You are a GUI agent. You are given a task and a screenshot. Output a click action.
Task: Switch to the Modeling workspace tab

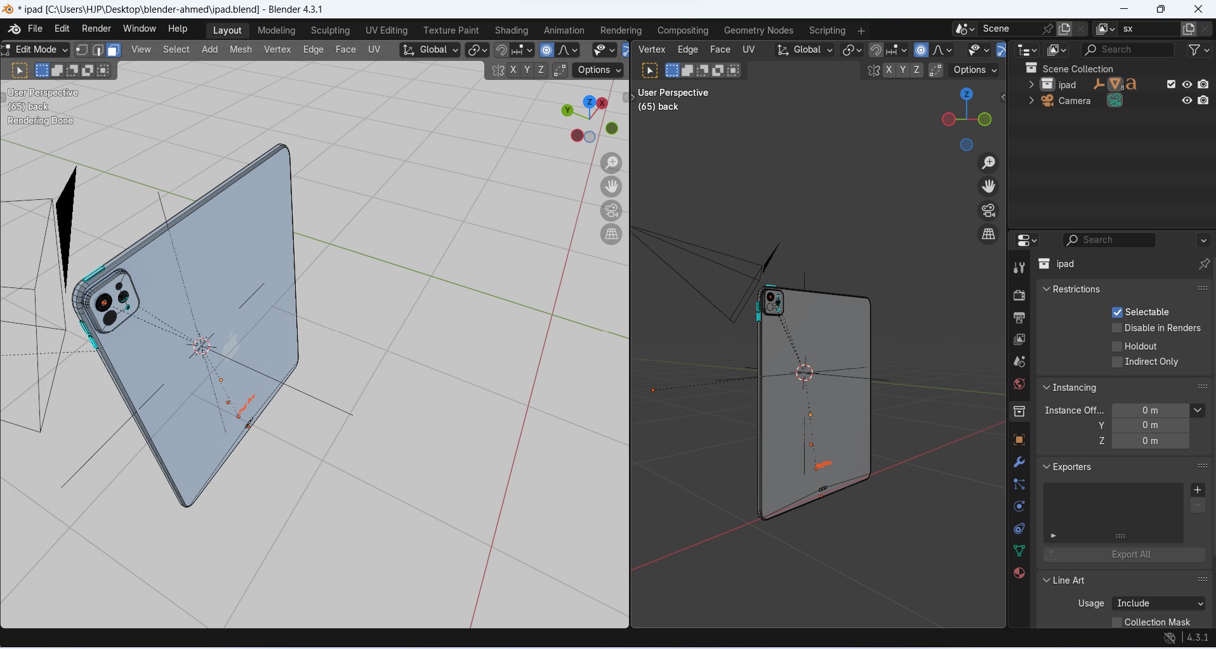tap(277, 30)
